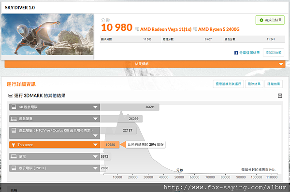290x192 pixels.
Task: Click the 5573 score value
Action: coord(104,157)
